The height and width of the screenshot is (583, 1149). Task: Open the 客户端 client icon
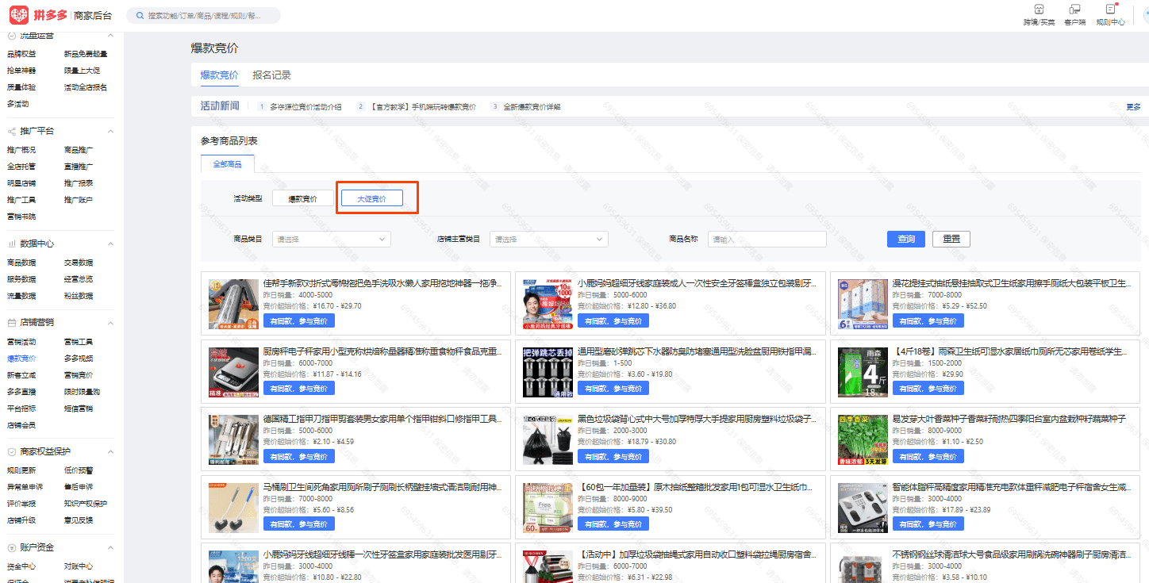[1074, 10]
